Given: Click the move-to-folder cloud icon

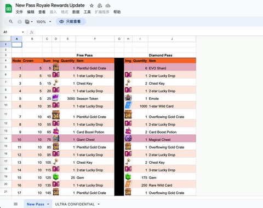Looking at the screenshot, I should pyautogui.click(x=100, y=5).
